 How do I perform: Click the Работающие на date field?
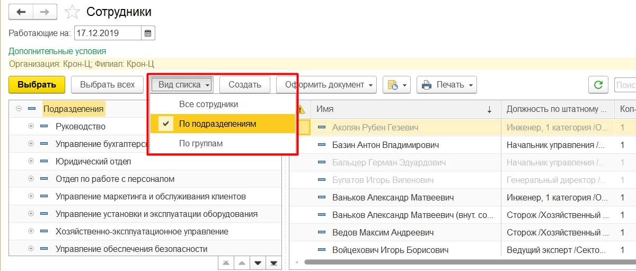point(107,33)
